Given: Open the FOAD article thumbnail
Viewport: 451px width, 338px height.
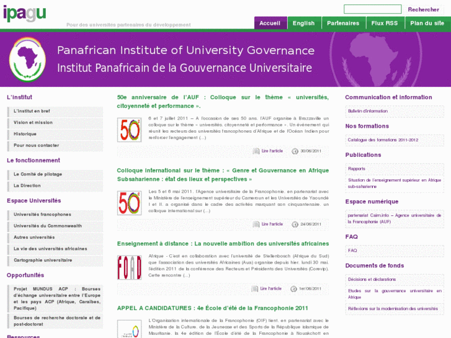Looking at the screenshot, I should 130,267.
